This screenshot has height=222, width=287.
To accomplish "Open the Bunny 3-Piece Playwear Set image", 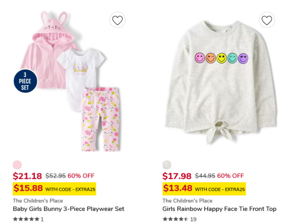I will point(69,82).
